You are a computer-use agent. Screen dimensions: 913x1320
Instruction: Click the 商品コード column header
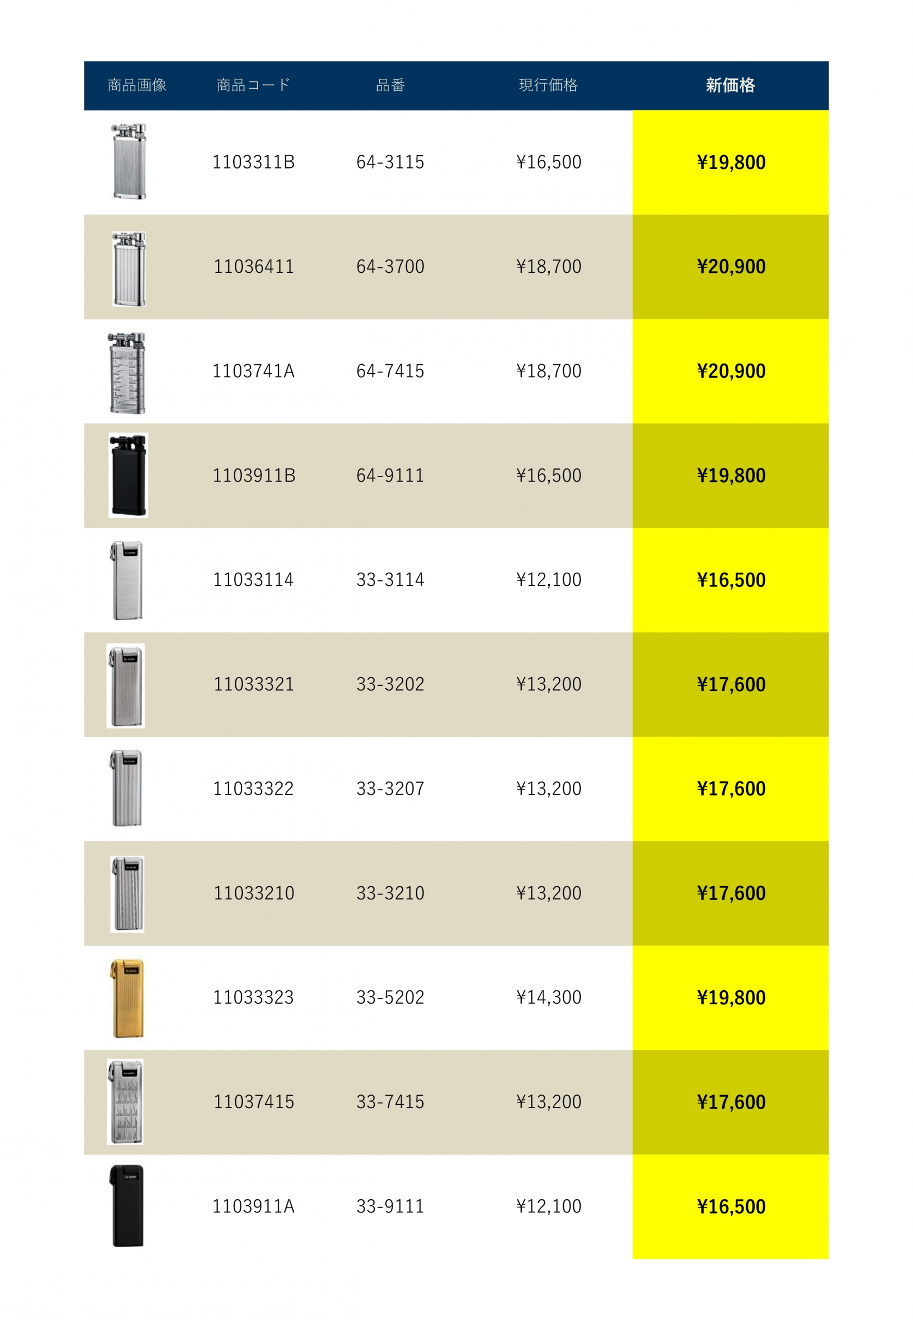point(253,85)
